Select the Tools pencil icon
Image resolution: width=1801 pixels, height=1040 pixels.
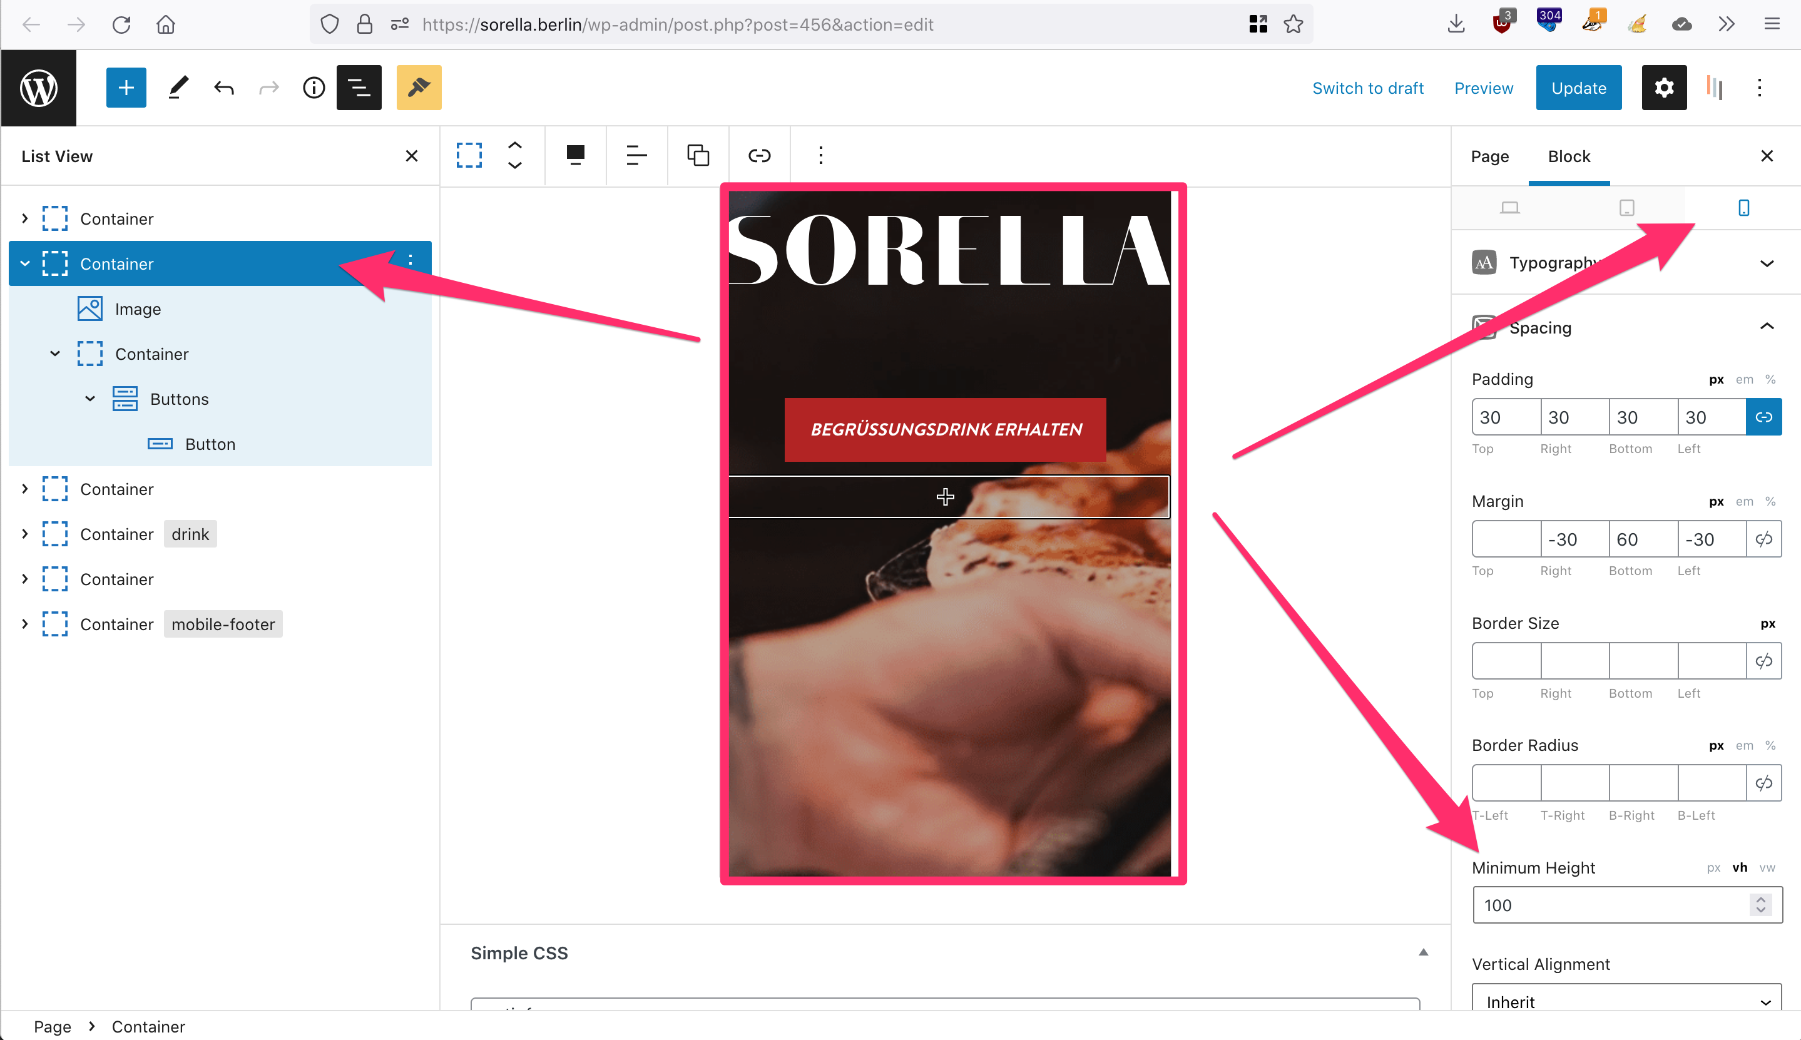(178, 88)
